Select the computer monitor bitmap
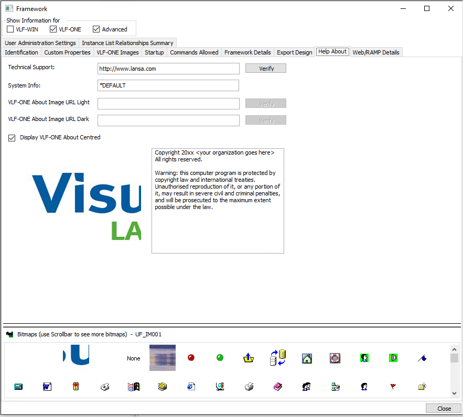The image size is (463, 417). click(220, 387)
